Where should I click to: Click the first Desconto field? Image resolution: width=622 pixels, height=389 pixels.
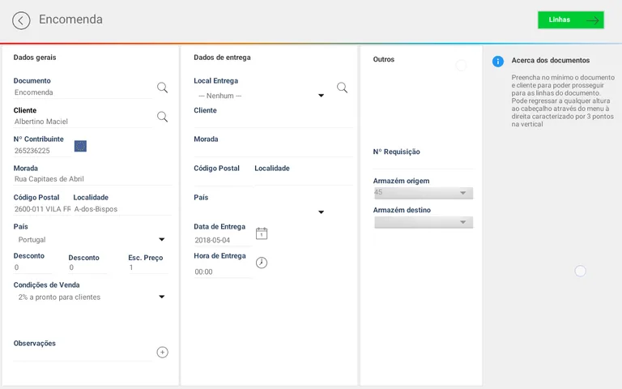pos(32,267)
